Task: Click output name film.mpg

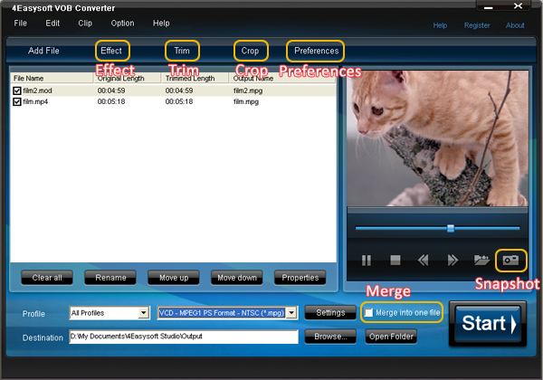Action: point(246,101)
